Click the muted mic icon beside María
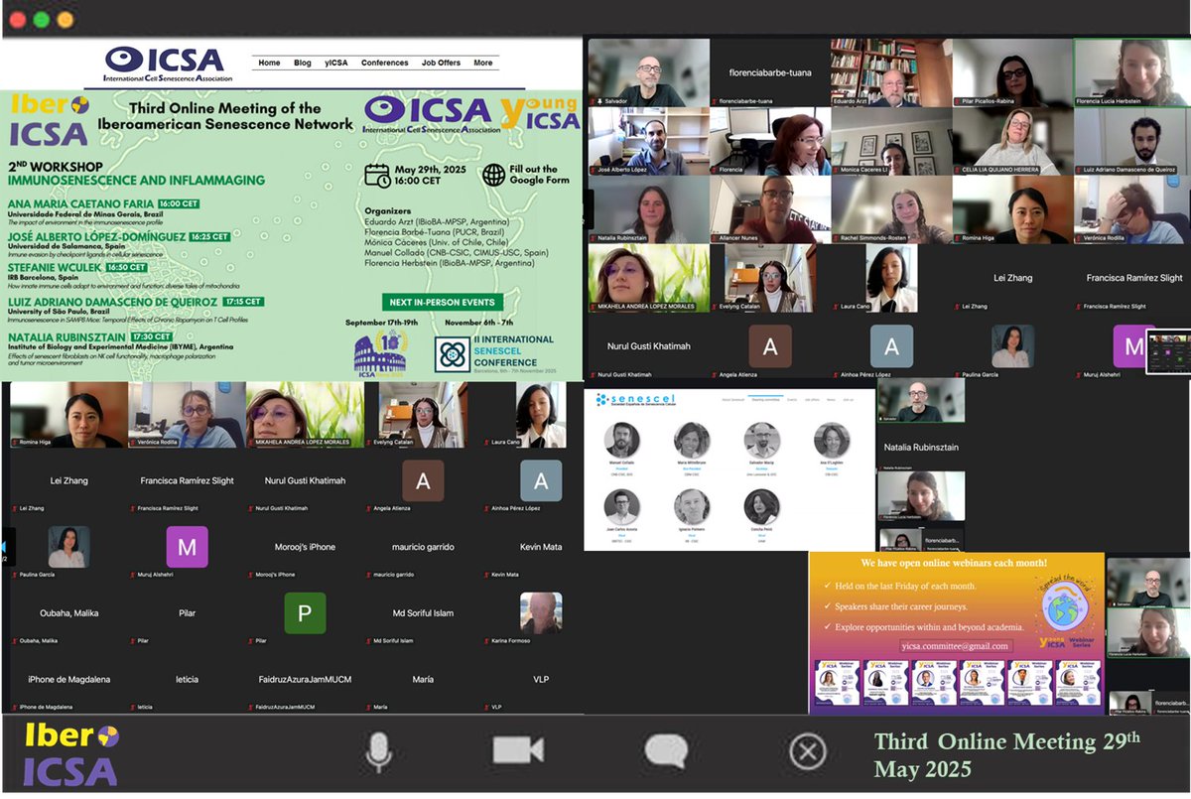 [368, 707]
